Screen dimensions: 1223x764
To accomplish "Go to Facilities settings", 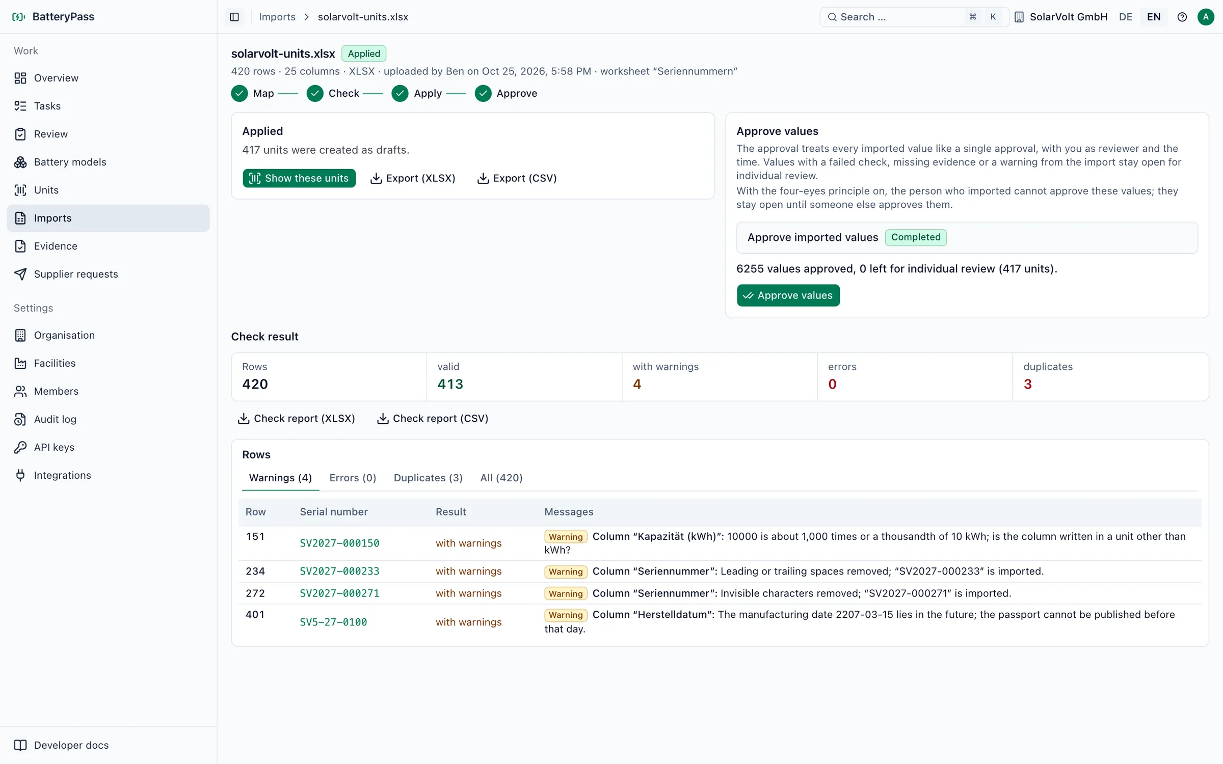I will 108,363.
